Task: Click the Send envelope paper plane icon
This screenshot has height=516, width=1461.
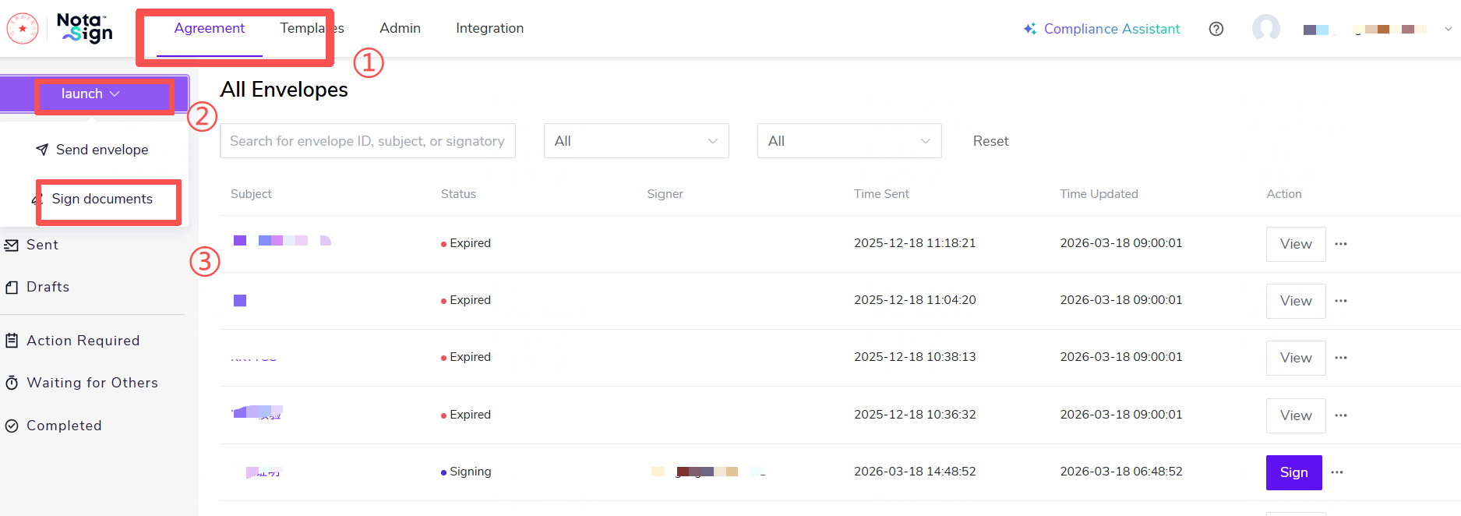Action: pyautogui.click(x=42, y=150)
